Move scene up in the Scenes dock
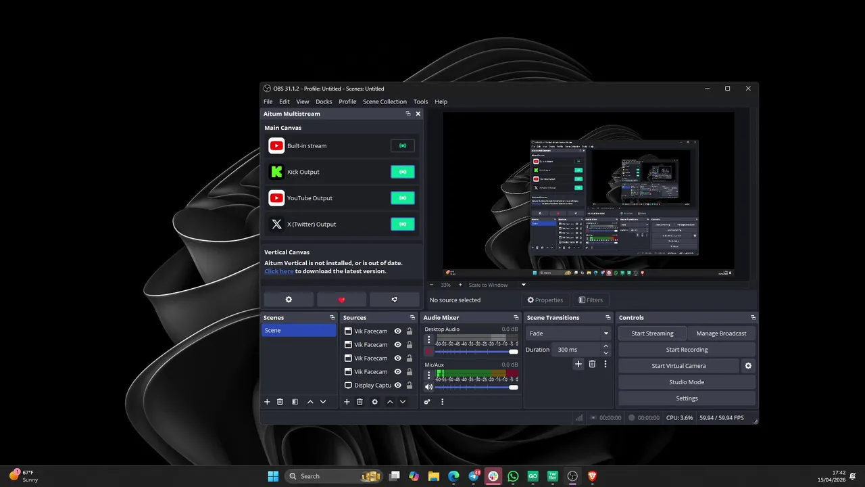865x487 pixels. coord(310,402)
